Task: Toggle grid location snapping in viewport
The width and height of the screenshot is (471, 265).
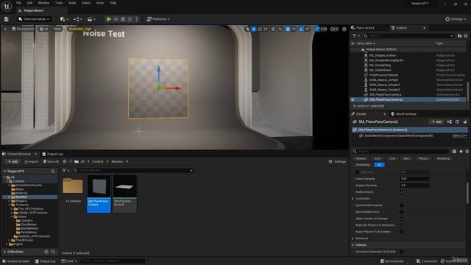Action: [288, 29]
